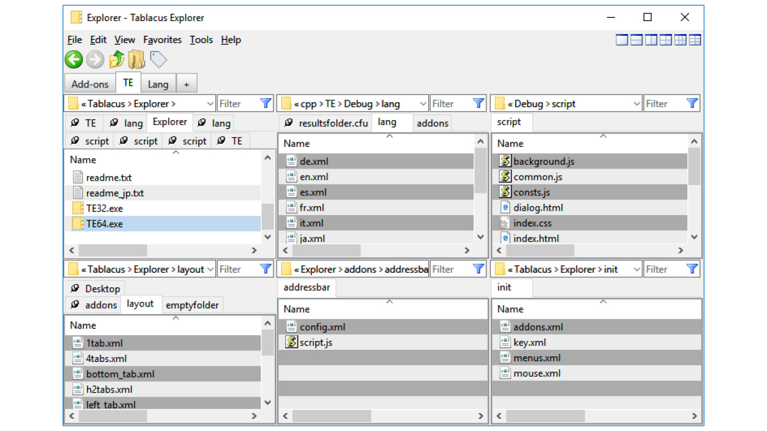Select the 2x2 four-pane layout icon
This screenshot has width=767, height=431.
[x=665, y=40]
